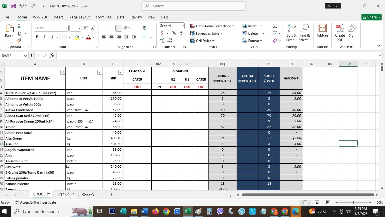Viewport: 385px width, 217px height.
Task: Apply Comma Style number format
Action: coord(181,33)
